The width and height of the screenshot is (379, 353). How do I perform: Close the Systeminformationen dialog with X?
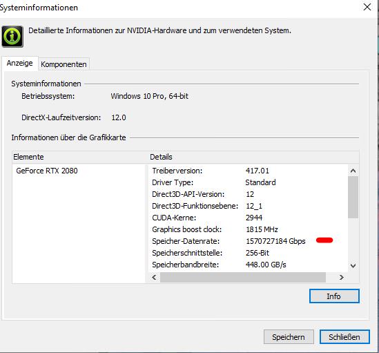pos(367,7)
